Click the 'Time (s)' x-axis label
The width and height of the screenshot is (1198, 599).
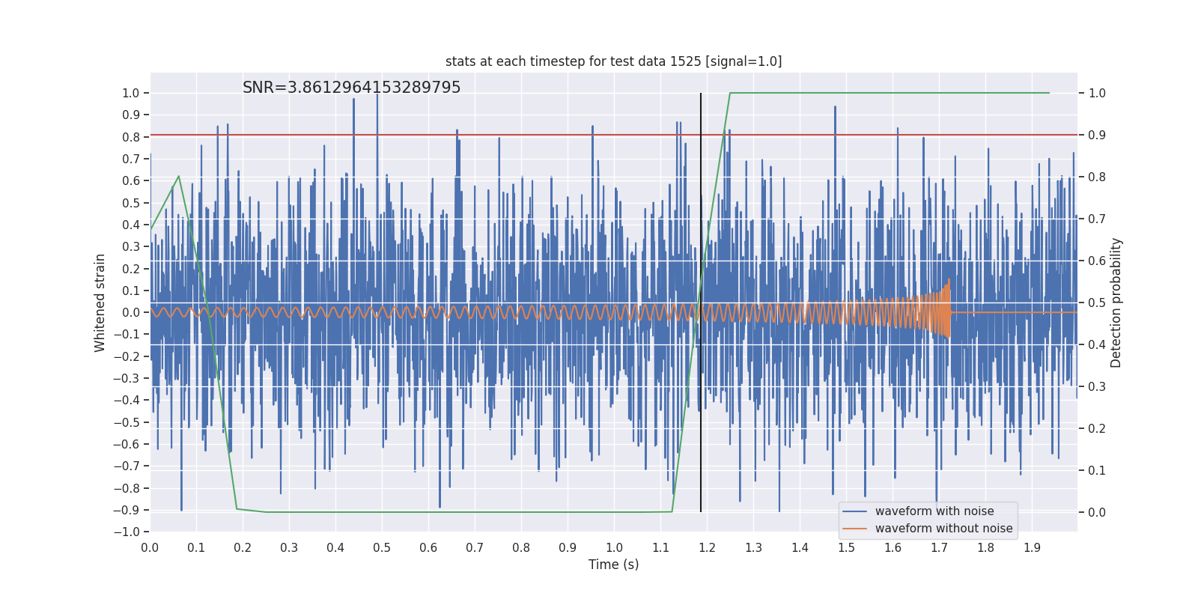pyautogui.click(x=614, y=565)
